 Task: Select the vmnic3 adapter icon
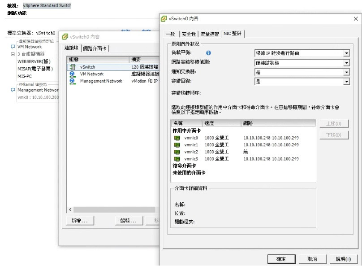[x=177, y=159]
